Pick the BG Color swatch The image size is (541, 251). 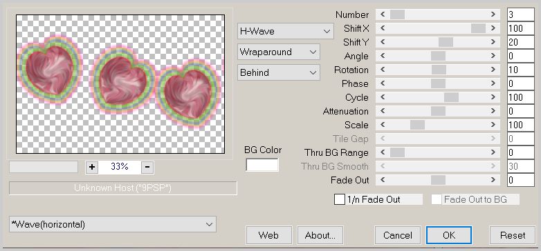(x=262, y=165)
